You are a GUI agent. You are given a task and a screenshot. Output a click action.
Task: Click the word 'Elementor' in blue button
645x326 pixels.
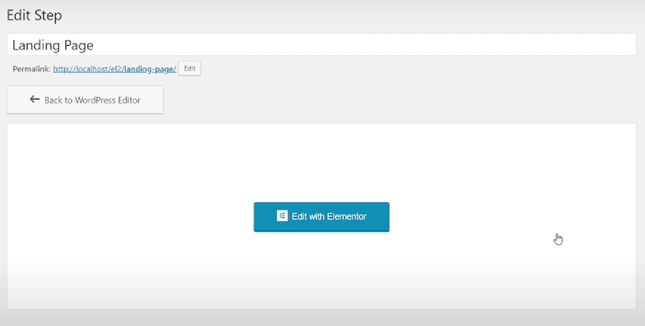[x=346, y=216]
